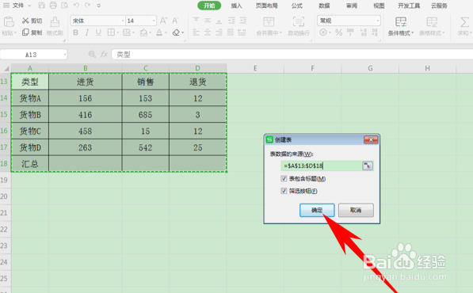
Task: Switch to the 开始 Home tab
Action: [209, 6]
